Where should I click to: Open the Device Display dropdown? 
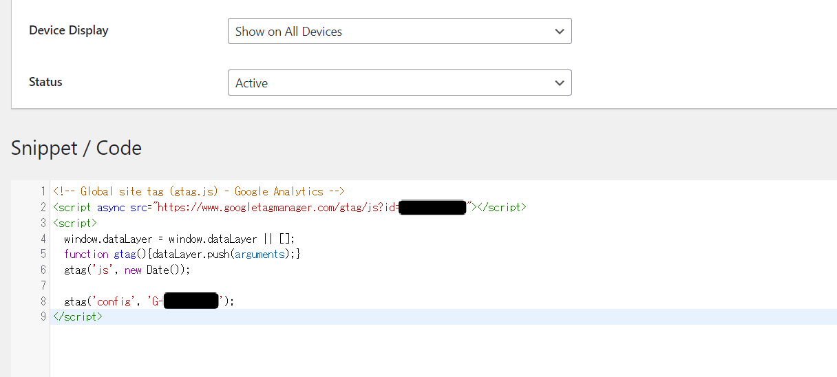399,31
